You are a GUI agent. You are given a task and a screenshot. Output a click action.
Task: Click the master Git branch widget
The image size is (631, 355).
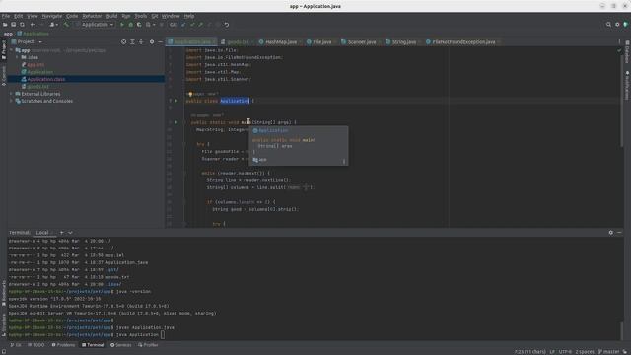609,352
